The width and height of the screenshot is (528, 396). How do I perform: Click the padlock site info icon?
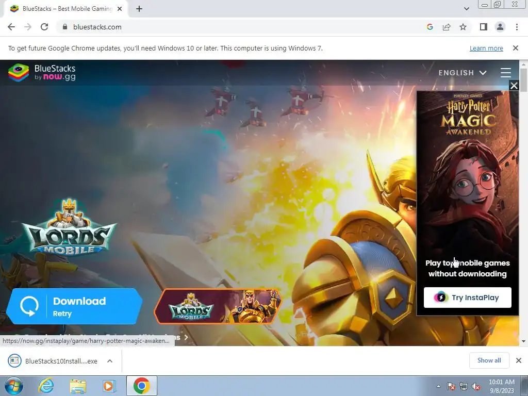[x=65, y=27]
